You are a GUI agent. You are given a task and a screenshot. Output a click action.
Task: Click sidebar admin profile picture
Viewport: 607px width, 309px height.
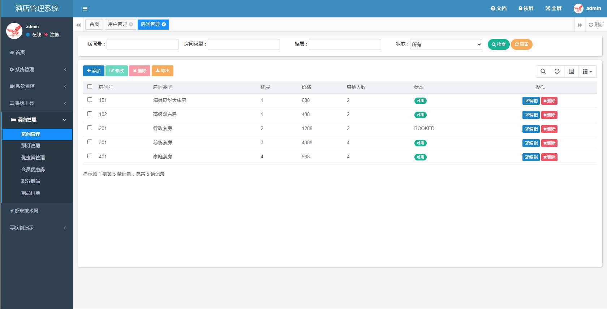click(14, 31)
